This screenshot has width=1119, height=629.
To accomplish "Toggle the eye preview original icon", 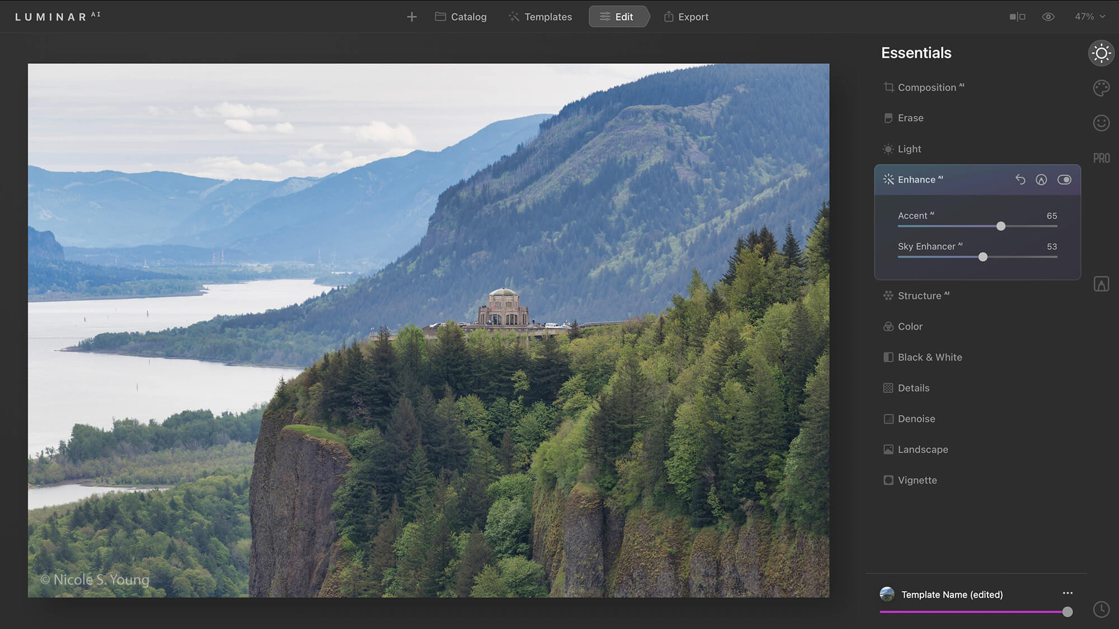I will click(x=1048, y=17).
